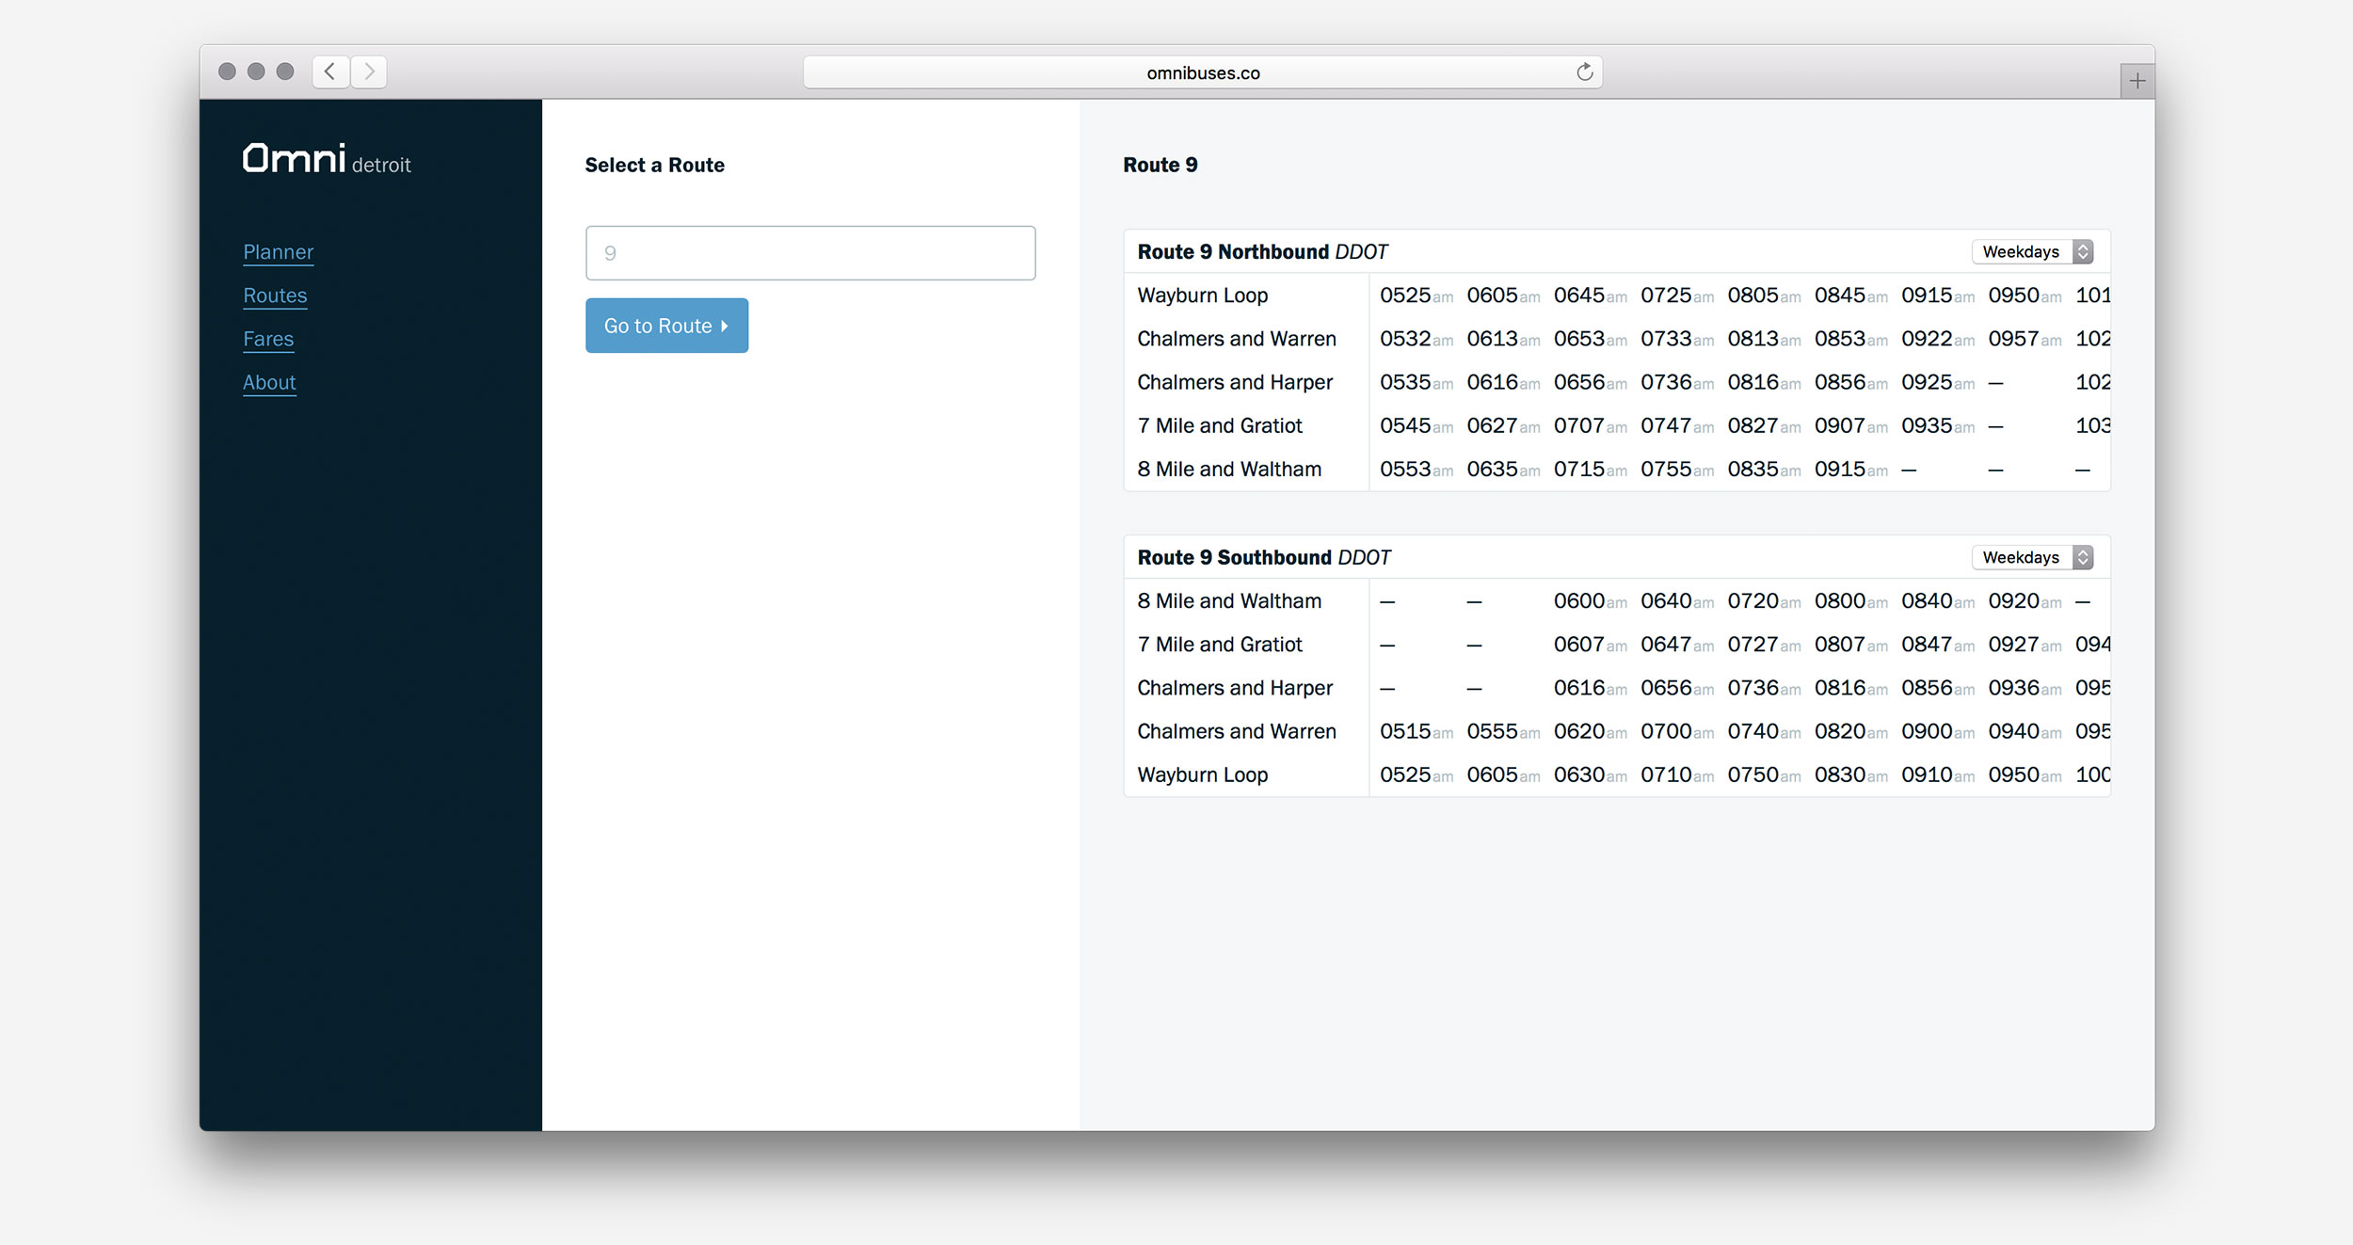This screenshot has height=1245, width=2353.
Task: Open the About page
Action: tap(269, 382)
